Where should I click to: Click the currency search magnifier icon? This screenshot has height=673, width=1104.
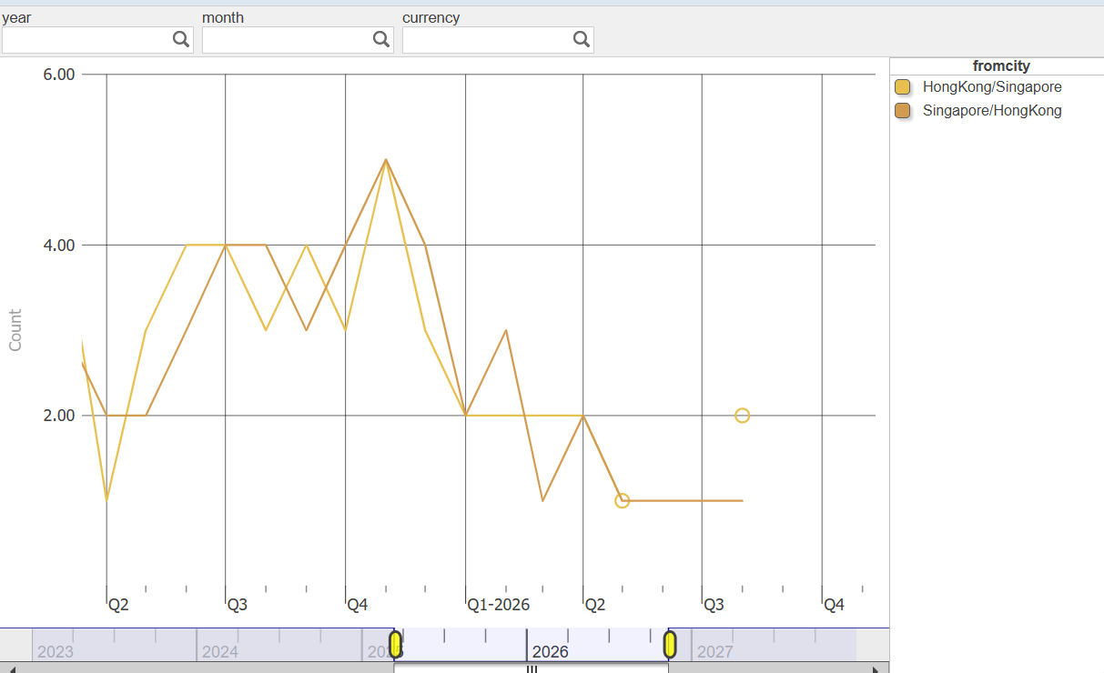[x=582, y=39]
